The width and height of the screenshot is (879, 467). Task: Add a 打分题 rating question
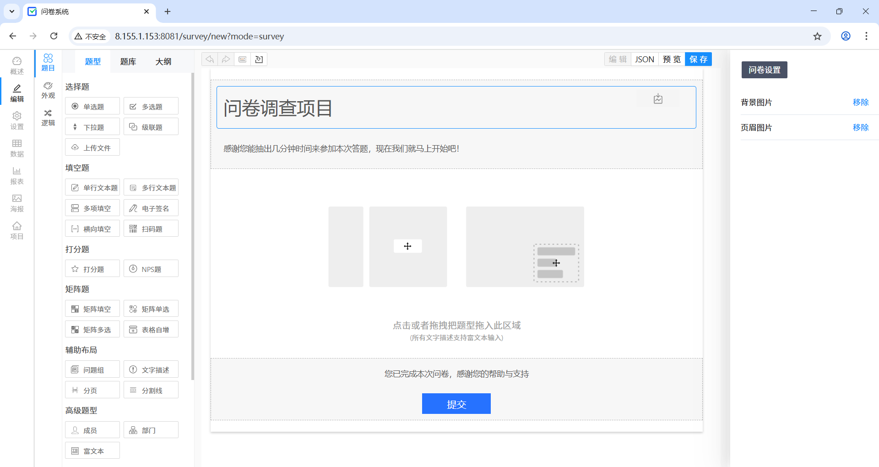[92, 269]
